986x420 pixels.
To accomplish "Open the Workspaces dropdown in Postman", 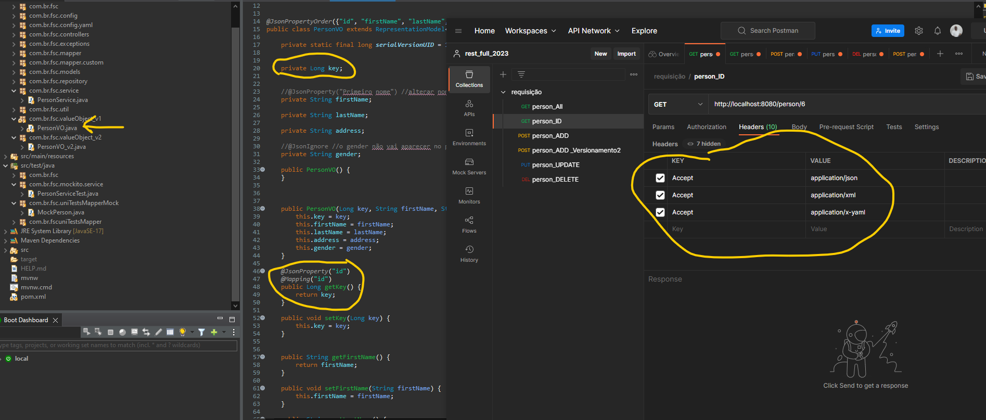I will 530,31.
